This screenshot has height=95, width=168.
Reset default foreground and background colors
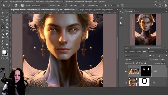click(3, 55)
